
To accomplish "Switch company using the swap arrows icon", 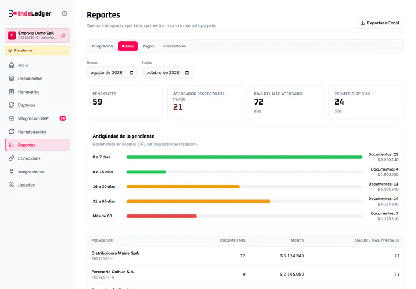I will pyautogui.click(x=63, y=36).
